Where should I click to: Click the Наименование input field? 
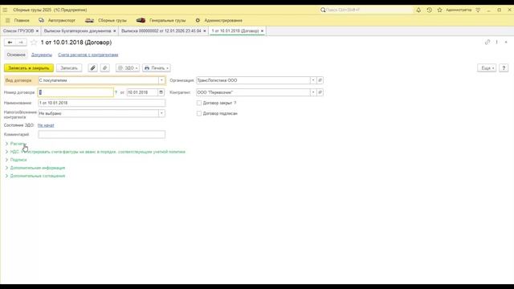coord(102,103)
